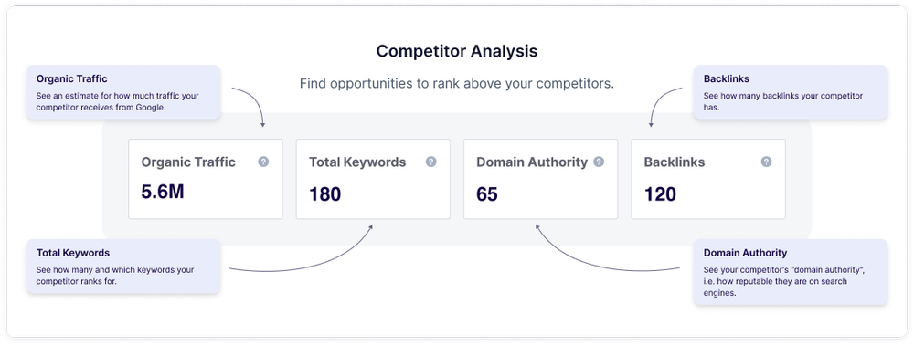Screen dimensions: 914x345
Task: Click the 5.6M organic traffic value
Action: [163, 192]
